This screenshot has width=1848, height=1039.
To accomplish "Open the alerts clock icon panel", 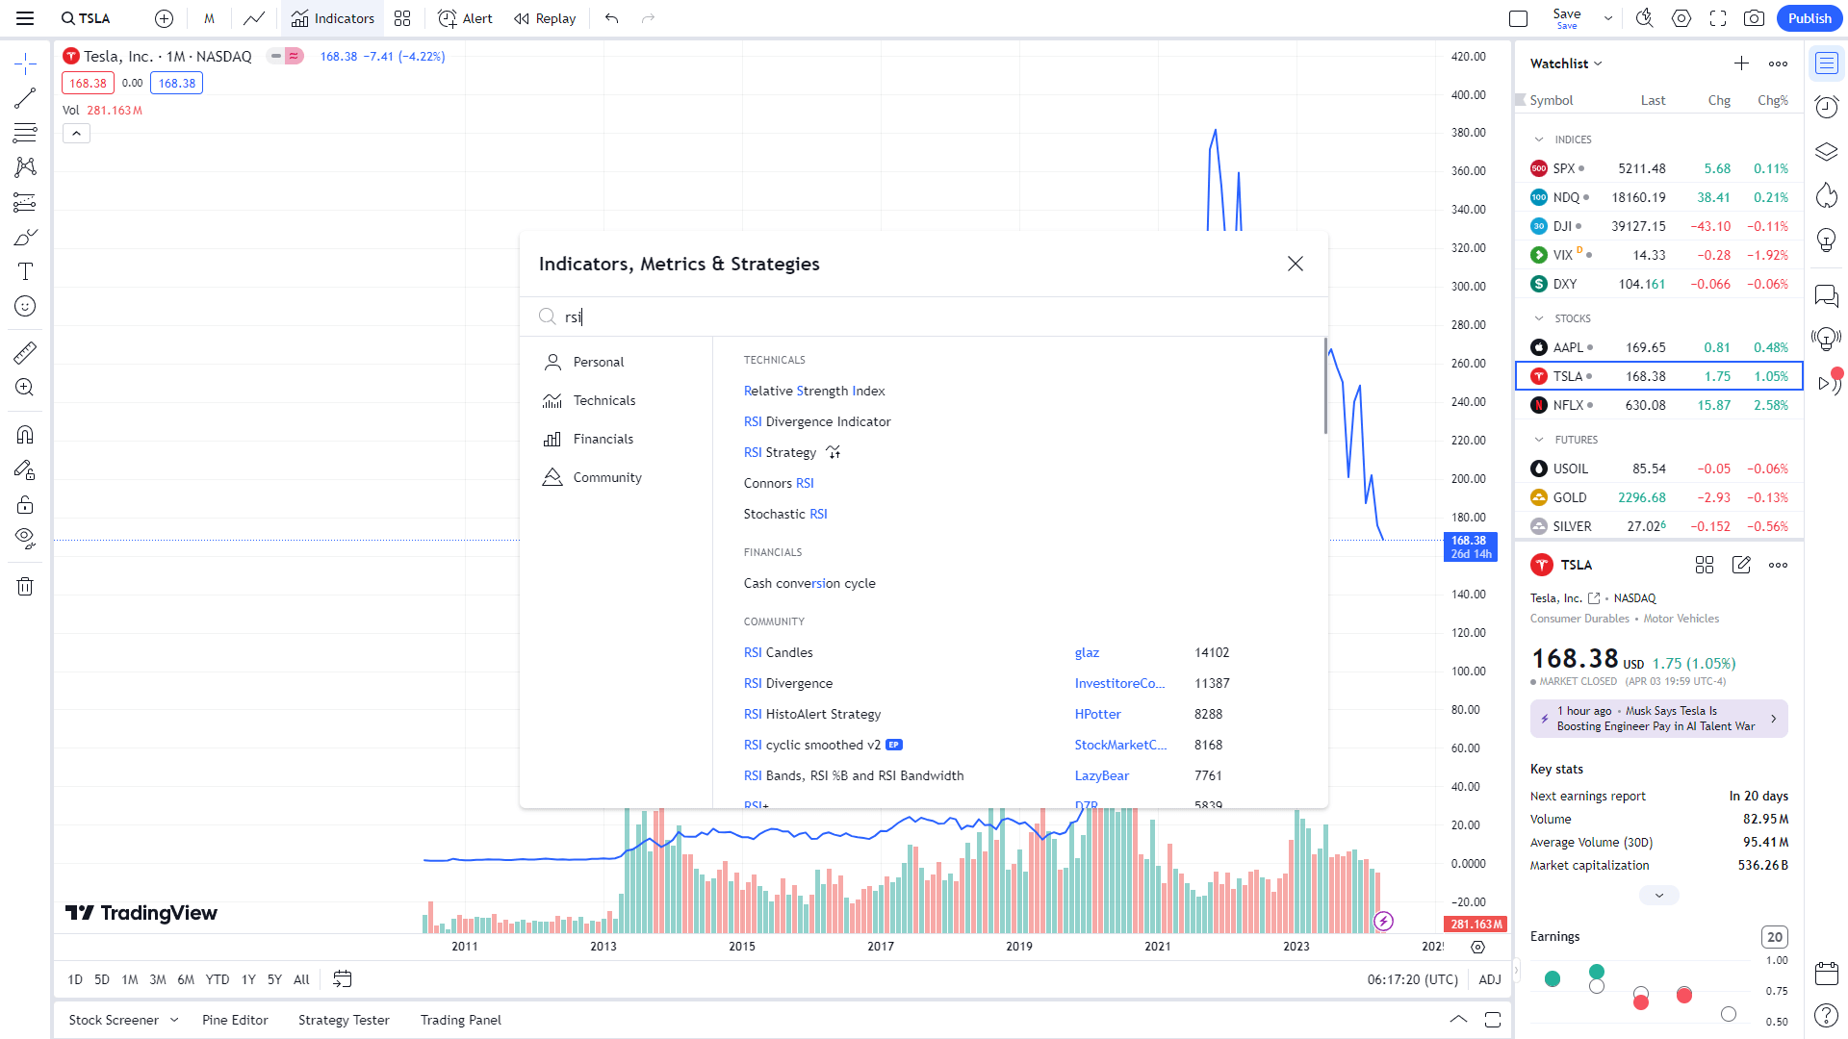I will pos(1826,107).
